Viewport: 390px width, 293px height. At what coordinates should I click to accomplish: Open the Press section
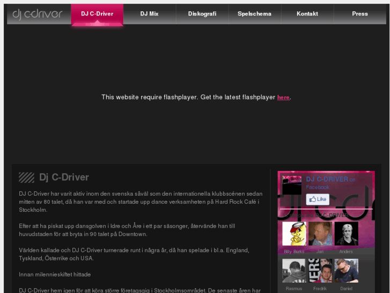(360, 14)
